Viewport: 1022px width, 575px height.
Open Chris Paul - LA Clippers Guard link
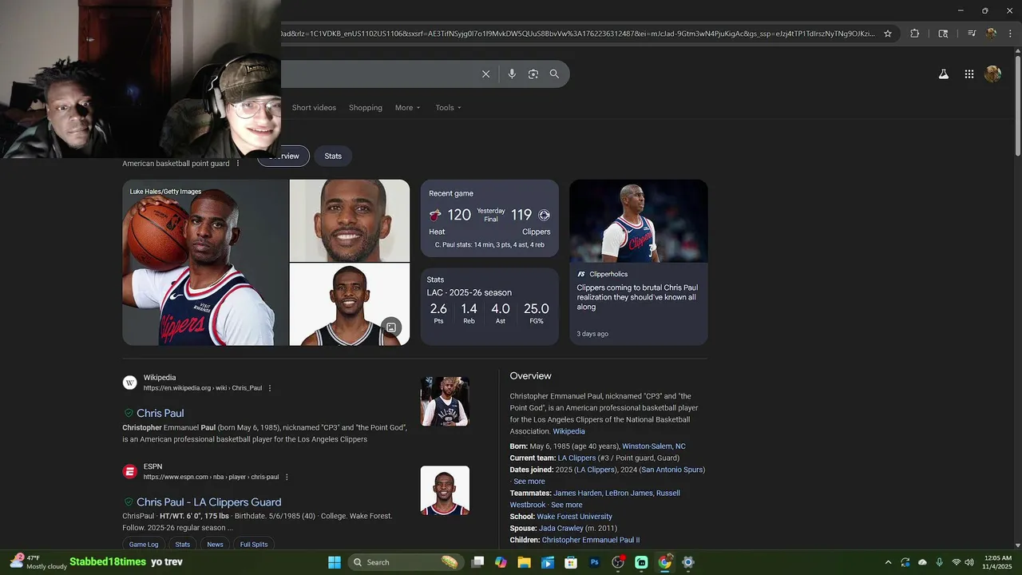pos(208,502)
